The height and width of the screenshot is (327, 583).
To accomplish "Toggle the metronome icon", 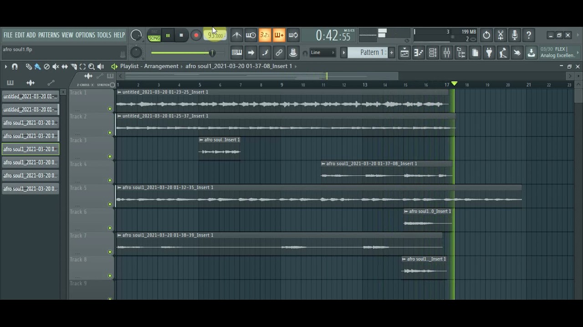I will coord(237,35).
